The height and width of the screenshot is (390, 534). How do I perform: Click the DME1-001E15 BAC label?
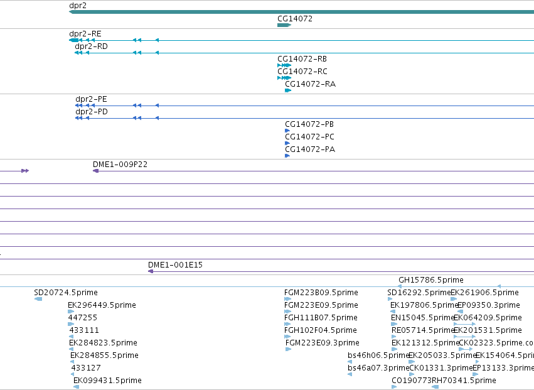tap(176, 265)
